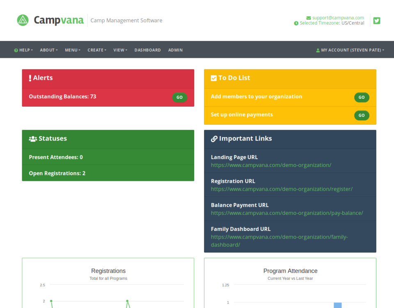Click the people icon in Statuses header
394x308 pixels.
pyautogui.click(x=33, y=139)
